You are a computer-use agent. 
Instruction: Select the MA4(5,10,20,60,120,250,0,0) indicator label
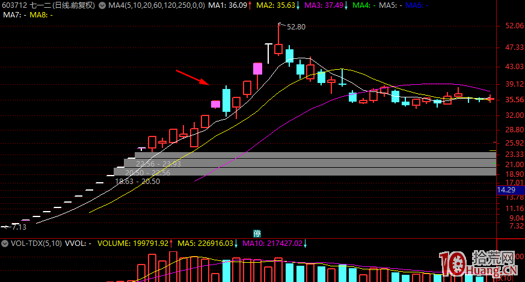156,5
